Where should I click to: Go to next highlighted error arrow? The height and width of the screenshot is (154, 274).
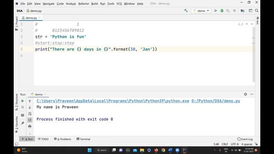(x=252, y=24)
